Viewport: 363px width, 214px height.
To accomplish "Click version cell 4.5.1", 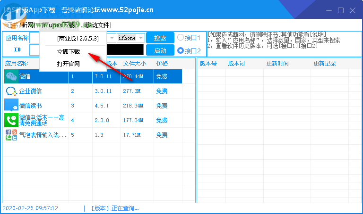I will pos(102,106).
